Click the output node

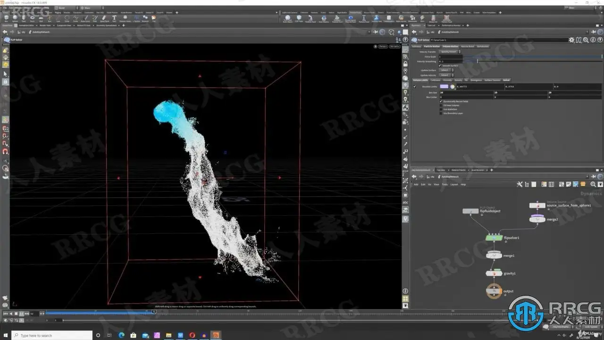coord(494,291)
